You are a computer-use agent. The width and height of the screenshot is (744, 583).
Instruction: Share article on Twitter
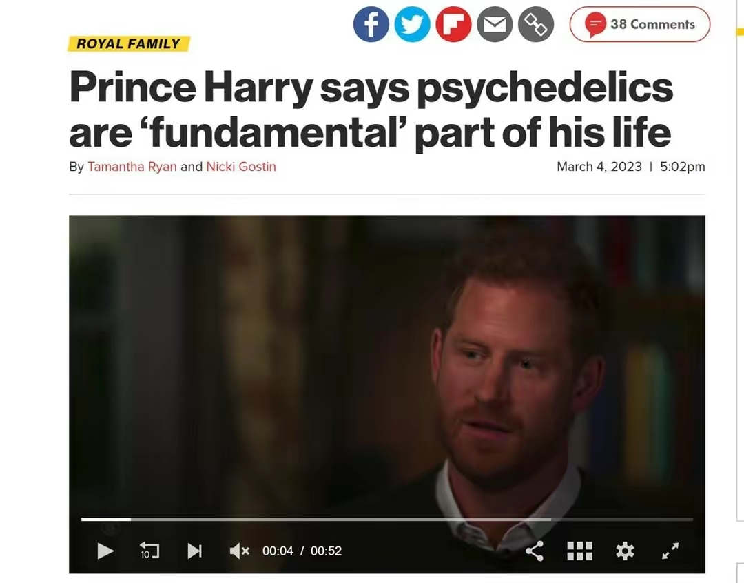click(x=412, y=25)
